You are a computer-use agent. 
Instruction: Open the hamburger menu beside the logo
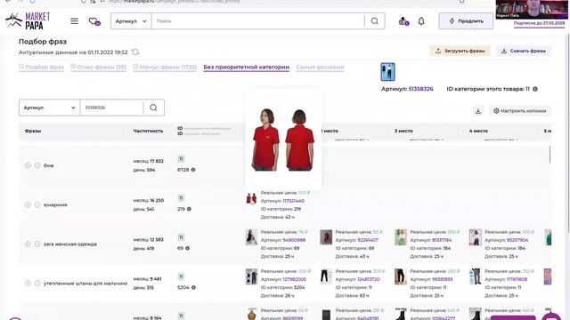point(74,21)
